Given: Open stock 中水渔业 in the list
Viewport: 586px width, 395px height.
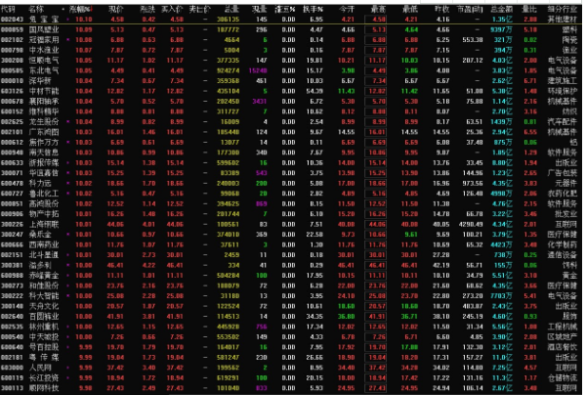Looking at the screenshot, I should (45, 49).
